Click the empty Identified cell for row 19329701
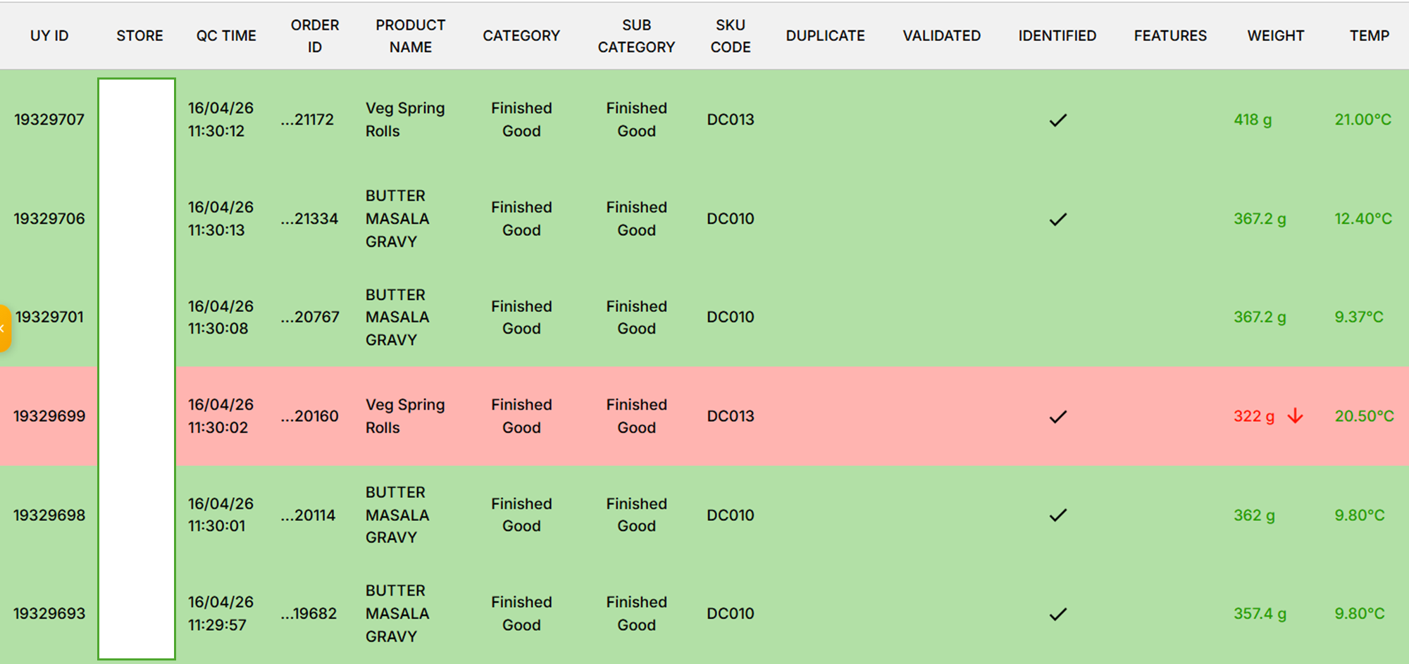 click(1057, 318)
